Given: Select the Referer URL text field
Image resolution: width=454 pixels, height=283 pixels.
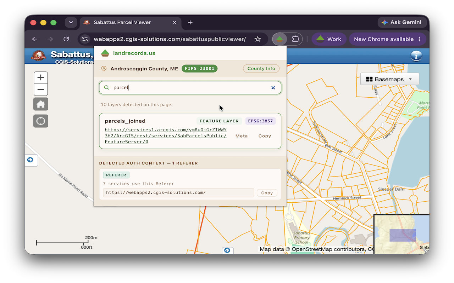Looking at the screenshot, I should (178, 193).
